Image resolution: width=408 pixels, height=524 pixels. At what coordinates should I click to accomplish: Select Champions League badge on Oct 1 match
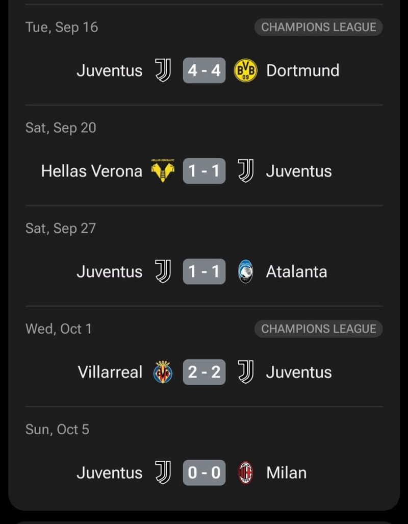pyautogui.click(x=318, y=329)
